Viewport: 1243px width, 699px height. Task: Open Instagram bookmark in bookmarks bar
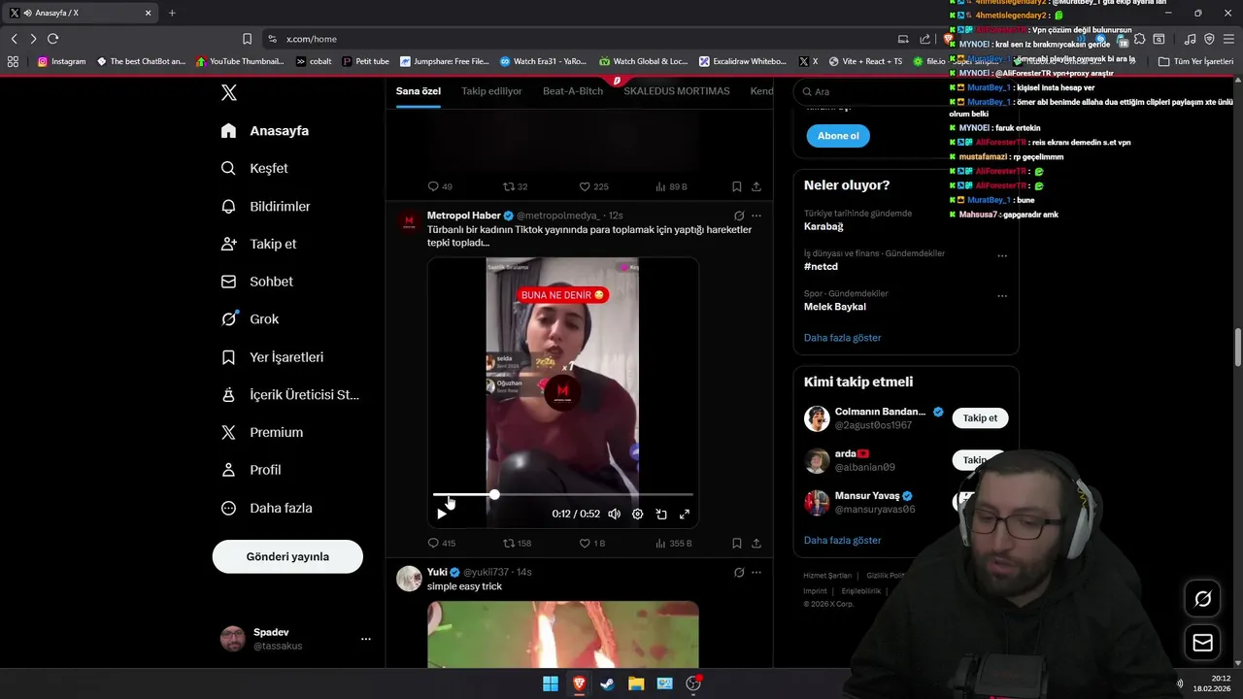(61, 61)
